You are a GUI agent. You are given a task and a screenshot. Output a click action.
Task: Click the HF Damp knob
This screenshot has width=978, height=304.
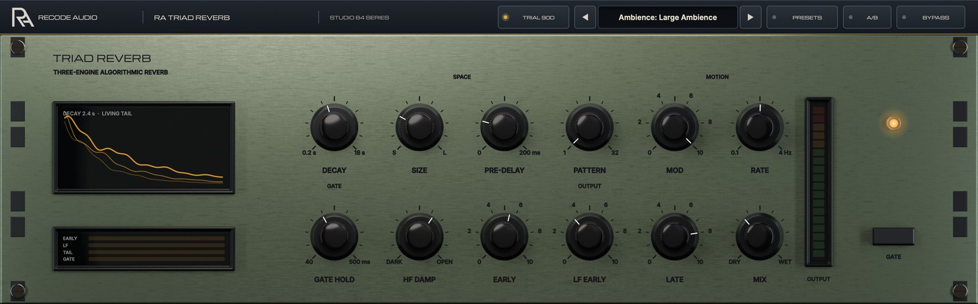(419, 236)
